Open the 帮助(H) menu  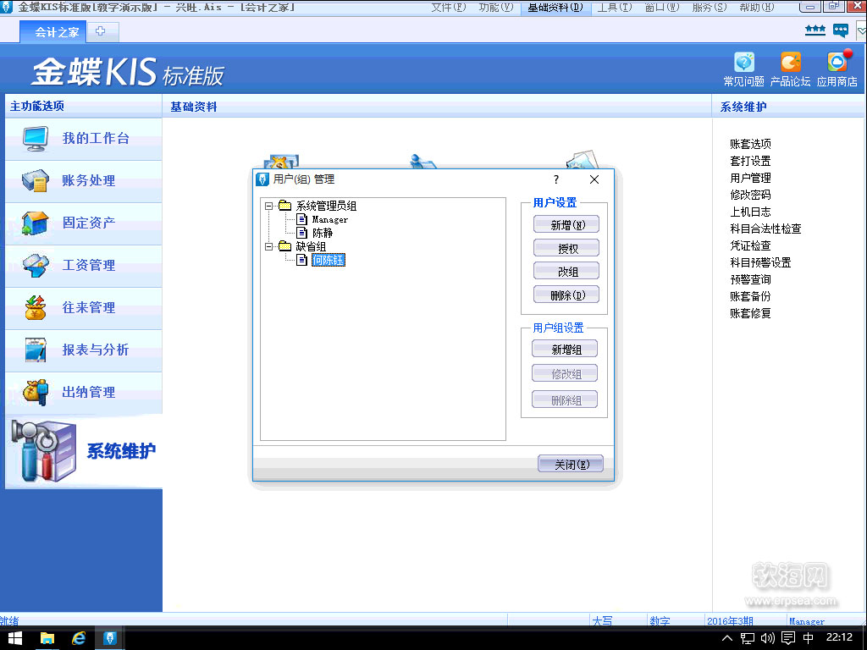click(x=757, y=7)
